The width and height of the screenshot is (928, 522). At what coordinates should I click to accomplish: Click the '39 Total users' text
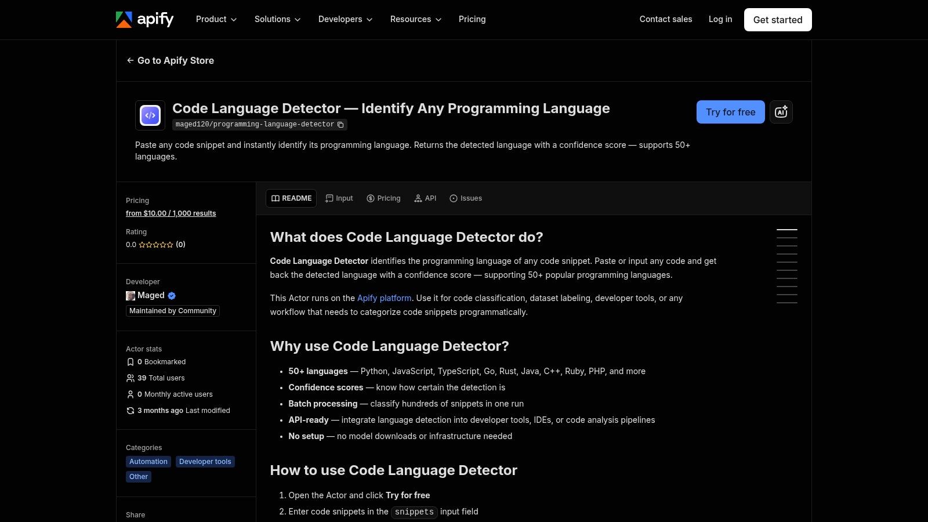pyautogui.click(x=161, y=378)
